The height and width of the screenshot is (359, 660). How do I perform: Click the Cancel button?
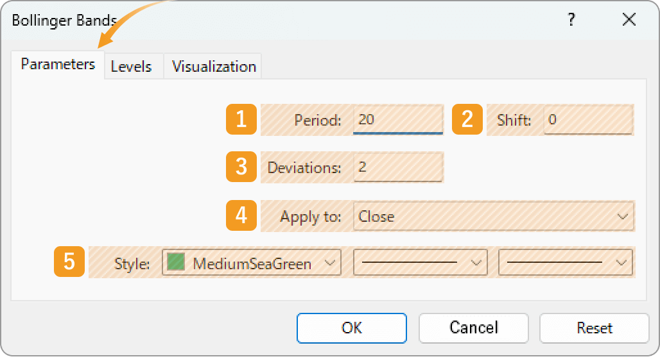coord(474,328)
